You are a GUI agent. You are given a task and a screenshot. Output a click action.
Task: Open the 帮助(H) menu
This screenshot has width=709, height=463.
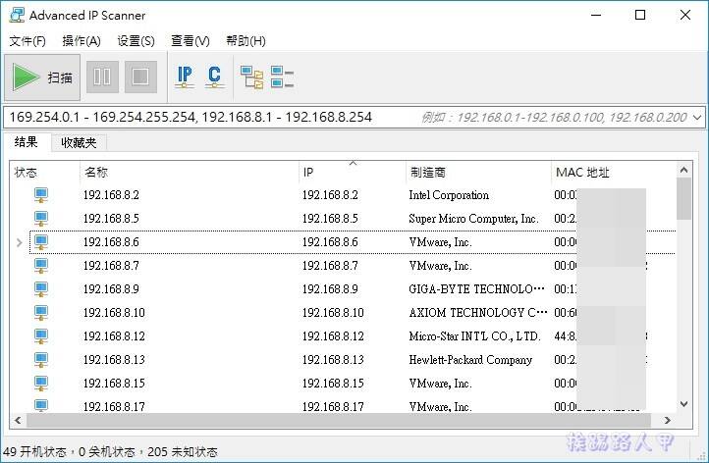click(x=245, y=41)
